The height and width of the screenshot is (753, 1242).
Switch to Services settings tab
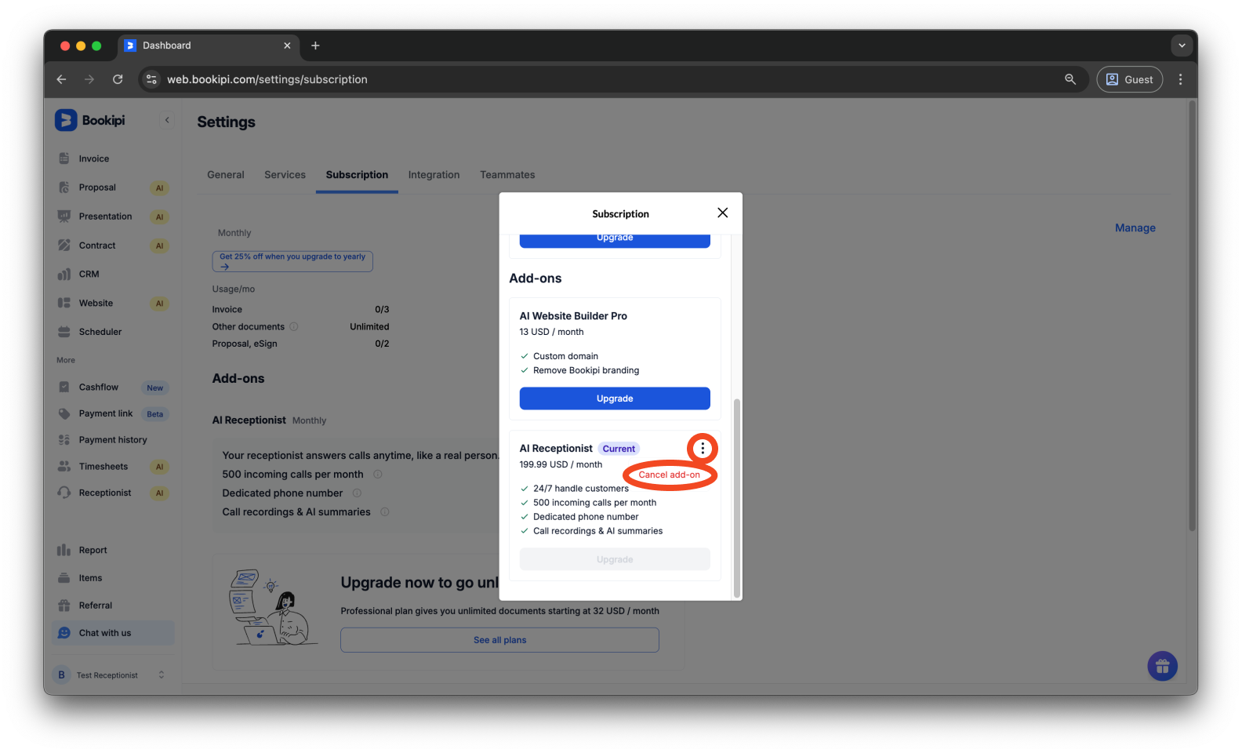pos(285,175)
